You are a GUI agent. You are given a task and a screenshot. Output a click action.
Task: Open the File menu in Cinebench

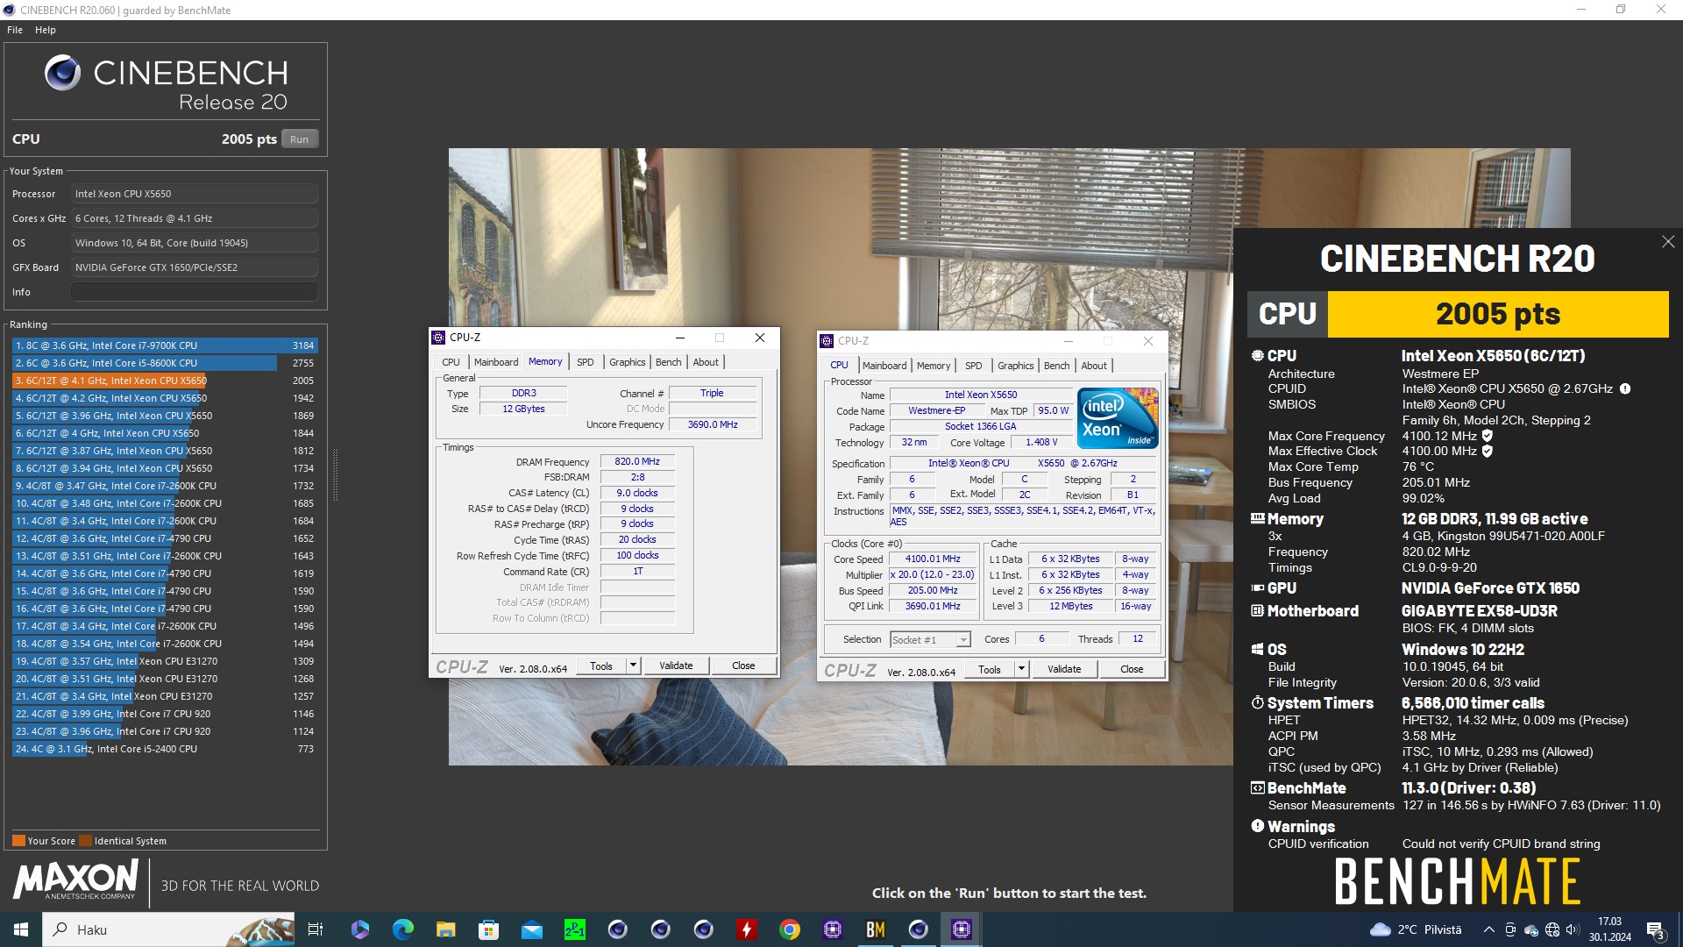pos(15,30)
